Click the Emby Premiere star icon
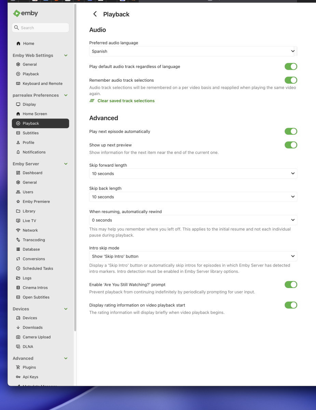This screenshot has height=410, width=316. point(18,202)
